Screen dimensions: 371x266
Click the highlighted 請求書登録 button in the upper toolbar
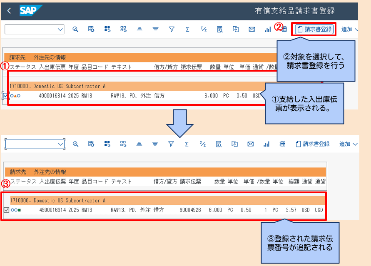[314, 29]
